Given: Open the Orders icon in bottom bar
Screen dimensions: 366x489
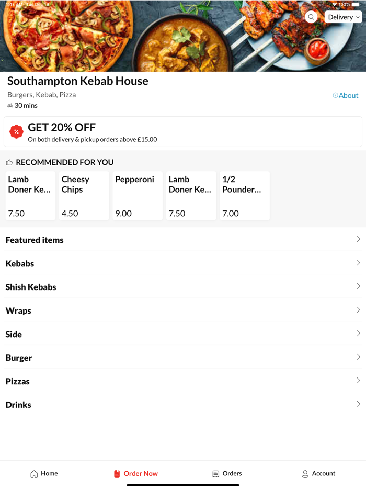Looking at the screenshot, I should [x=214, y=473].
